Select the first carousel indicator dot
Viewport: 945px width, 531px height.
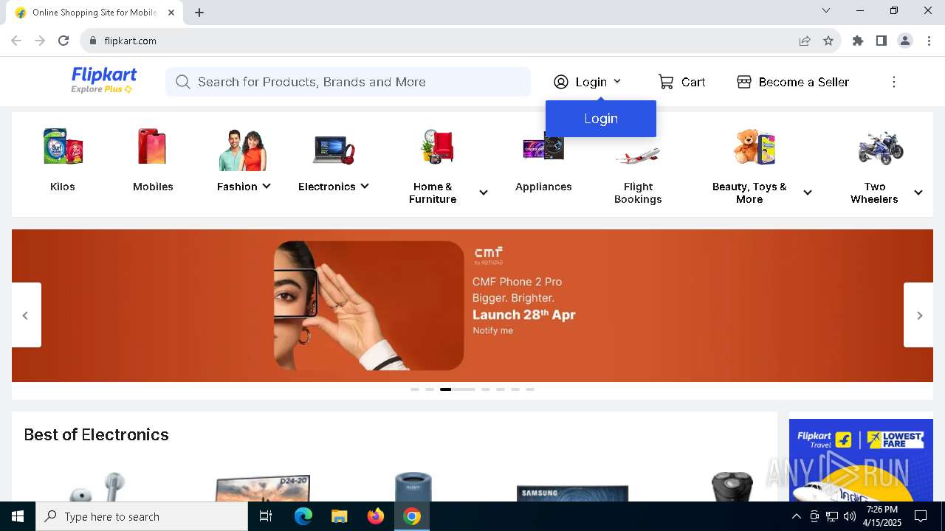coord(415,389)
